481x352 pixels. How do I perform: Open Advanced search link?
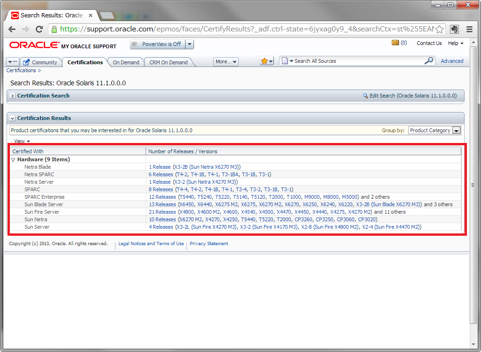pos(452,61)
